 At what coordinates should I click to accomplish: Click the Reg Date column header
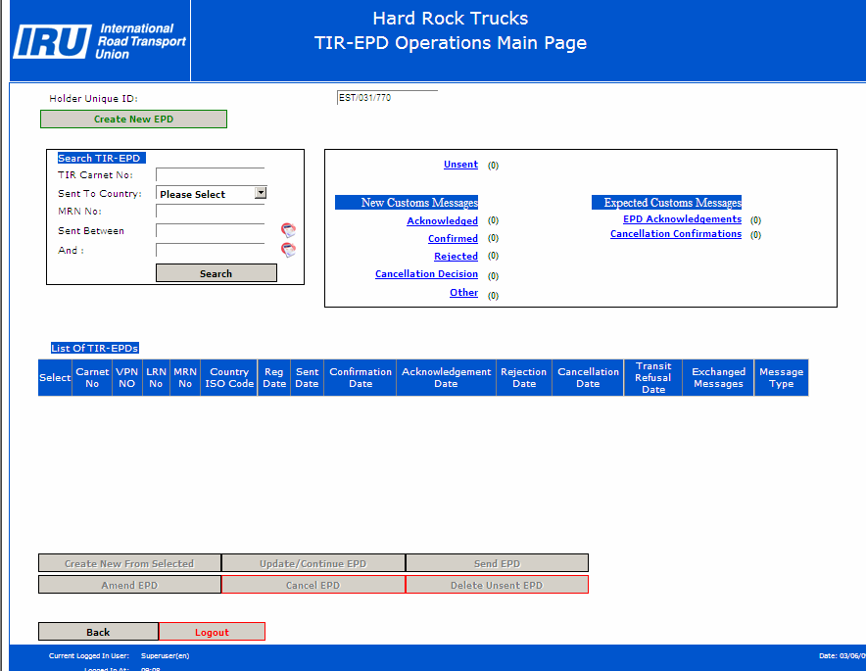click(274, 378)
